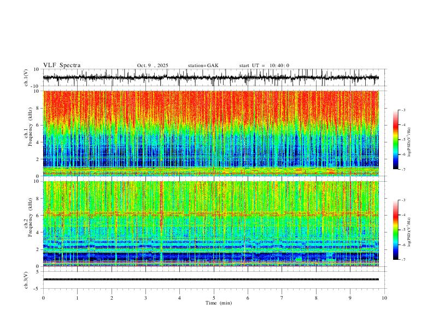Click the "ch.1(V)" waveform axis label

(26, 77)
